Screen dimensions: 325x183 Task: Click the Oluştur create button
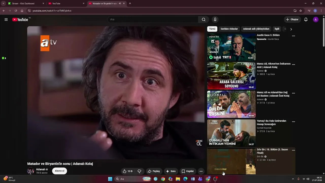[x=292, y=20]
